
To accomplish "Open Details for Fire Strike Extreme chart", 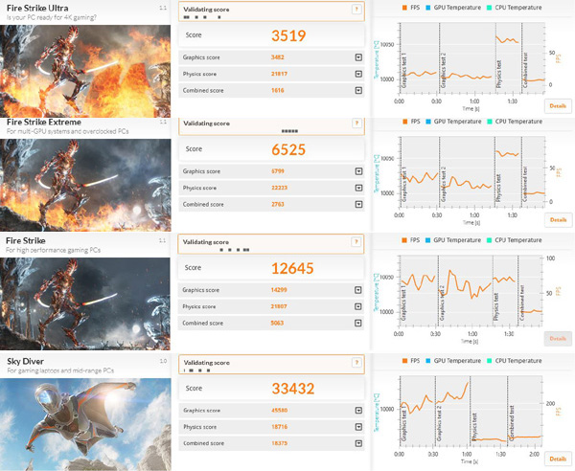I will coord(558,220).
